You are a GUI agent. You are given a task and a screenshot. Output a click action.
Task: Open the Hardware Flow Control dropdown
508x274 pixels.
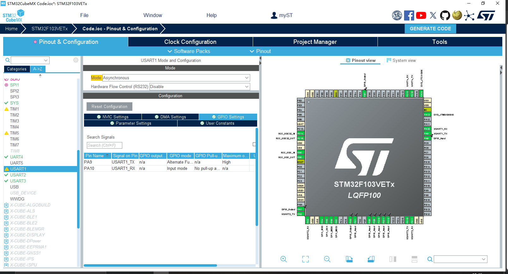click(x=200, y=86)
